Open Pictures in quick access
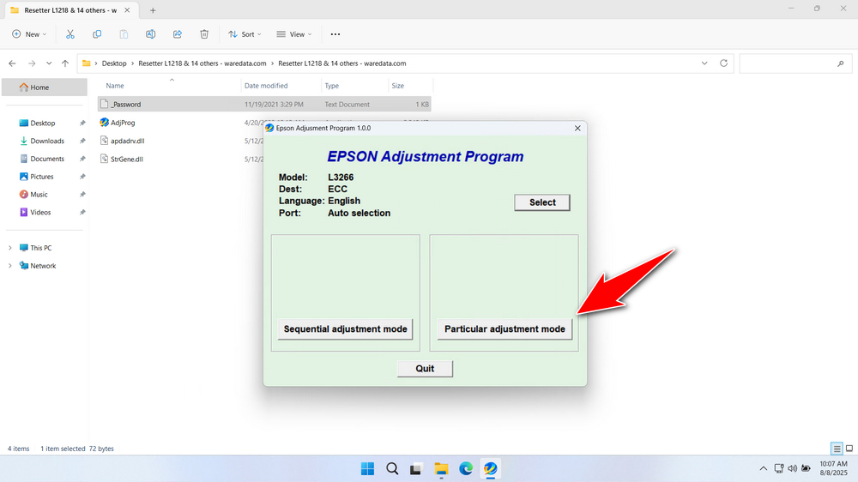This screenshot has width=858, height=482. coord(41,177)
